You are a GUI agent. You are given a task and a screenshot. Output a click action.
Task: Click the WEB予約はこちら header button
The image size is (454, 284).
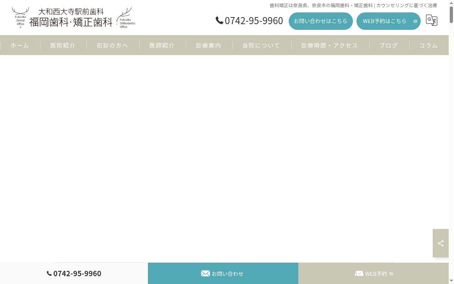[x=388, y=21]
